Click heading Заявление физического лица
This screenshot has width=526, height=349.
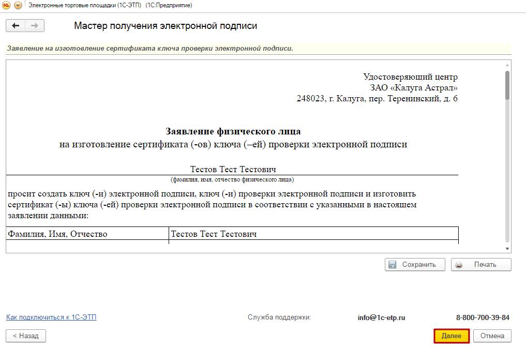tap(233, 131)
